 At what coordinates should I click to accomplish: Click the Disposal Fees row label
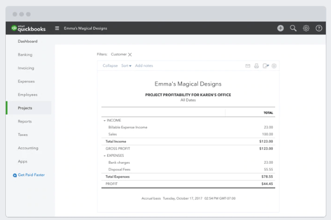(x=119, y=169)
